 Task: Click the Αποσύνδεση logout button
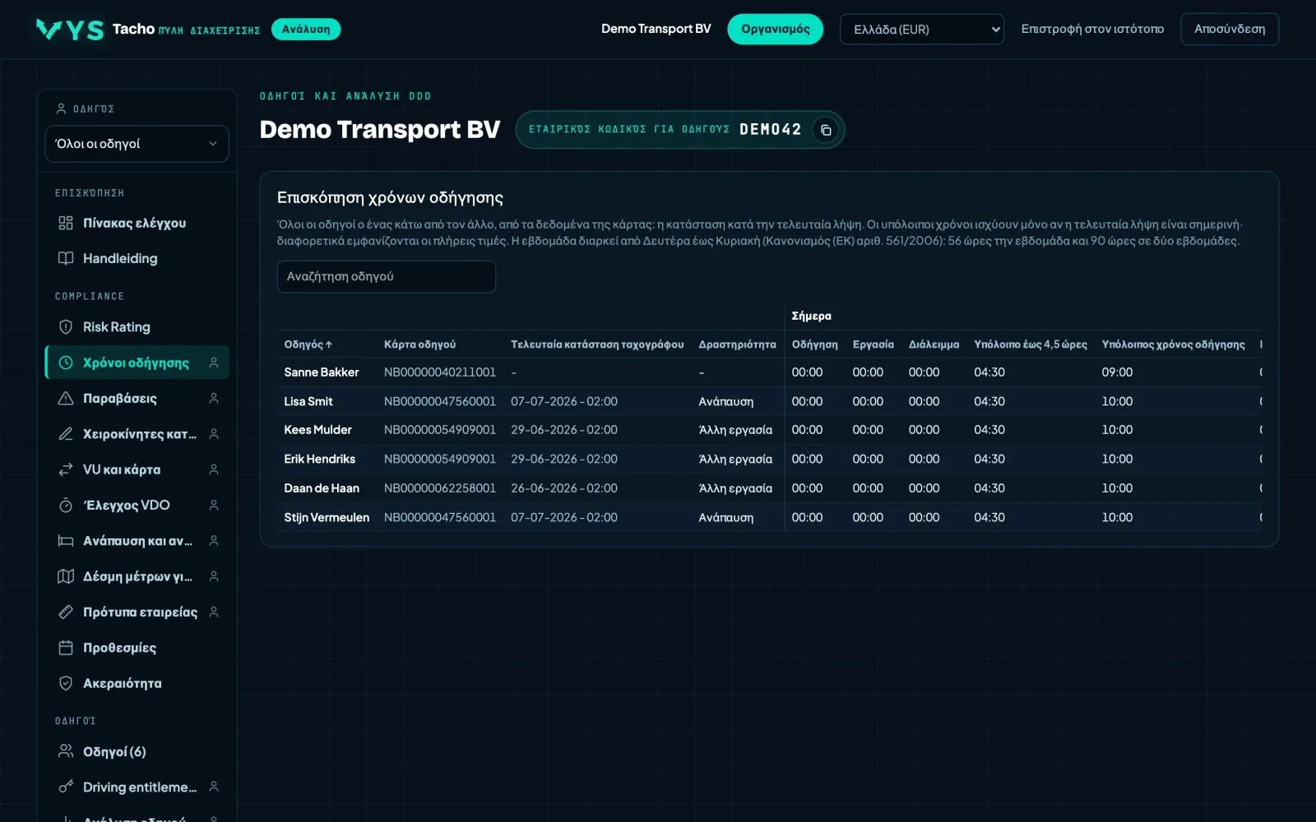point(1230,30)
